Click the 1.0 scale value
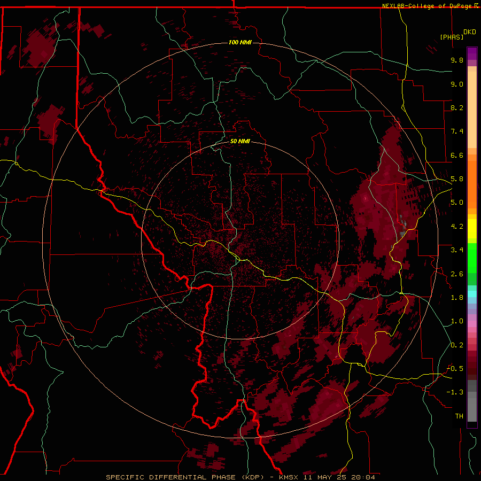This screenshot has width=481, height=481. (x=457, y=321)
